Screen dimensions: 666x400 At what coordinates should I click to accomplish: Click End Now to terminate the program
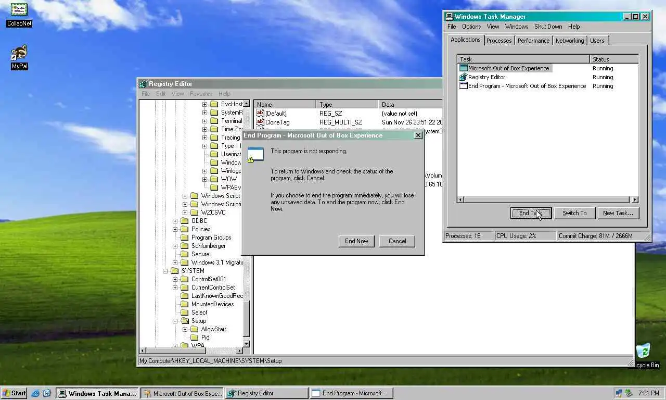(x=356, y=241)
